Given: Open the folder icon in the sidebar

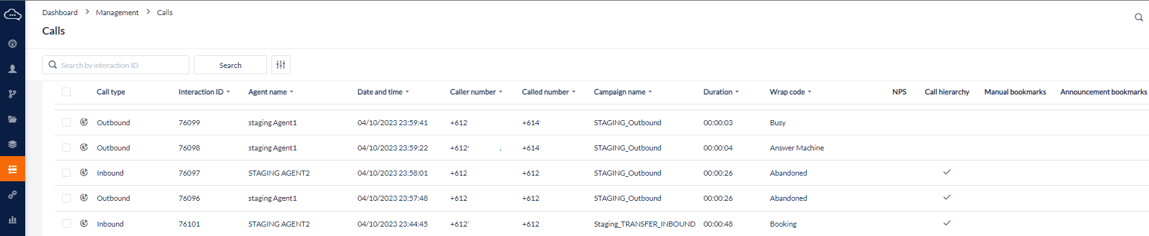Looking at the screenshot, I should tap(13, 119).
